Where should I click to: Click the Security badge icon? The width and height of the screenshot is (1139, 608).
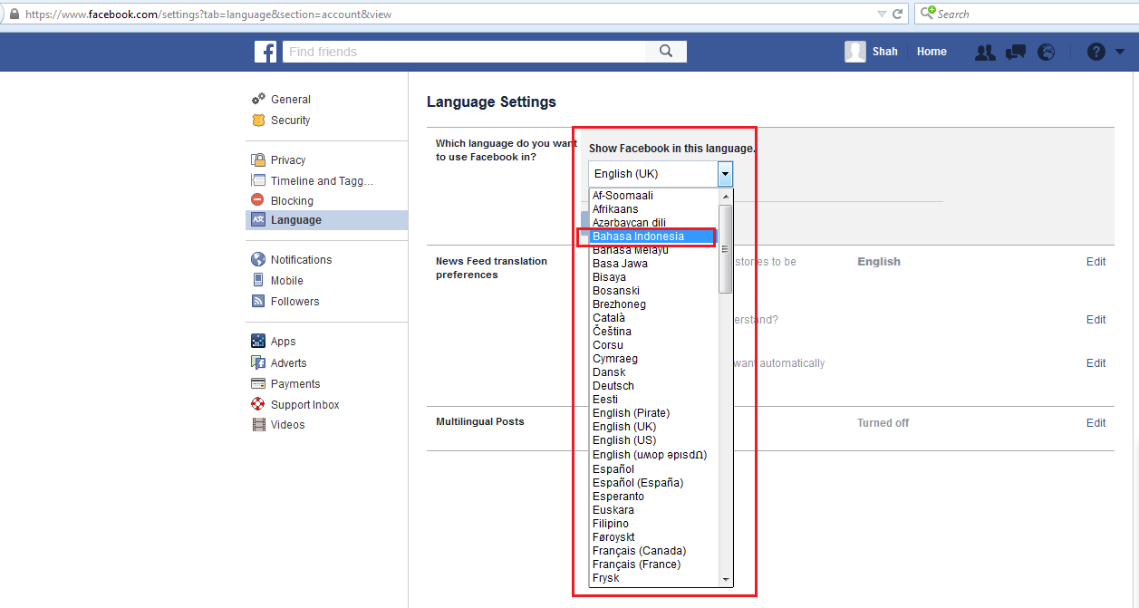pyautogui.click(x=258, y=120)
